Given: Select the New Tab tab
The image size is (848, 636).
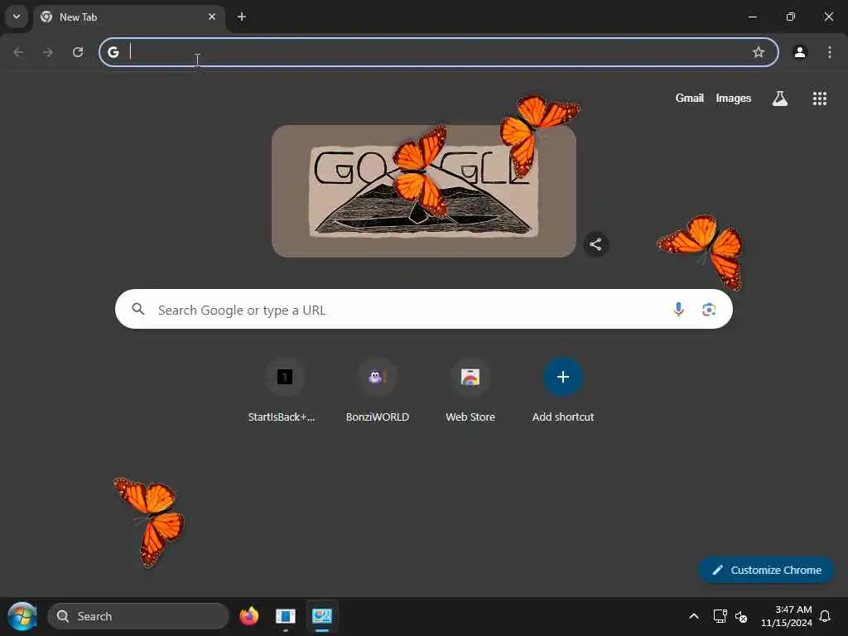Looking at the screenshot, I should click(128, 17).
